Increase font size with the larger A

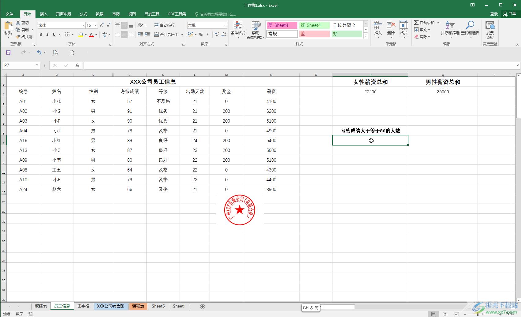(102, 25)
